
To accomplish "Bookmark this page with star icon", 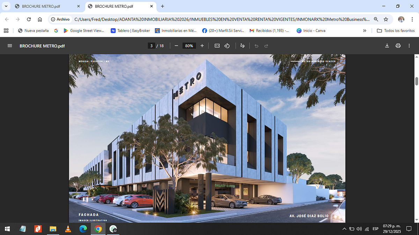I will 386,19.
